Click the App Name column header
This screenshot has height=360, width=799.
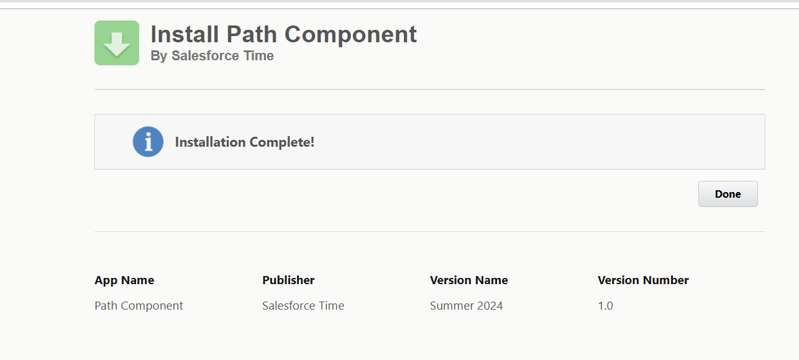(x=124, y=280)
